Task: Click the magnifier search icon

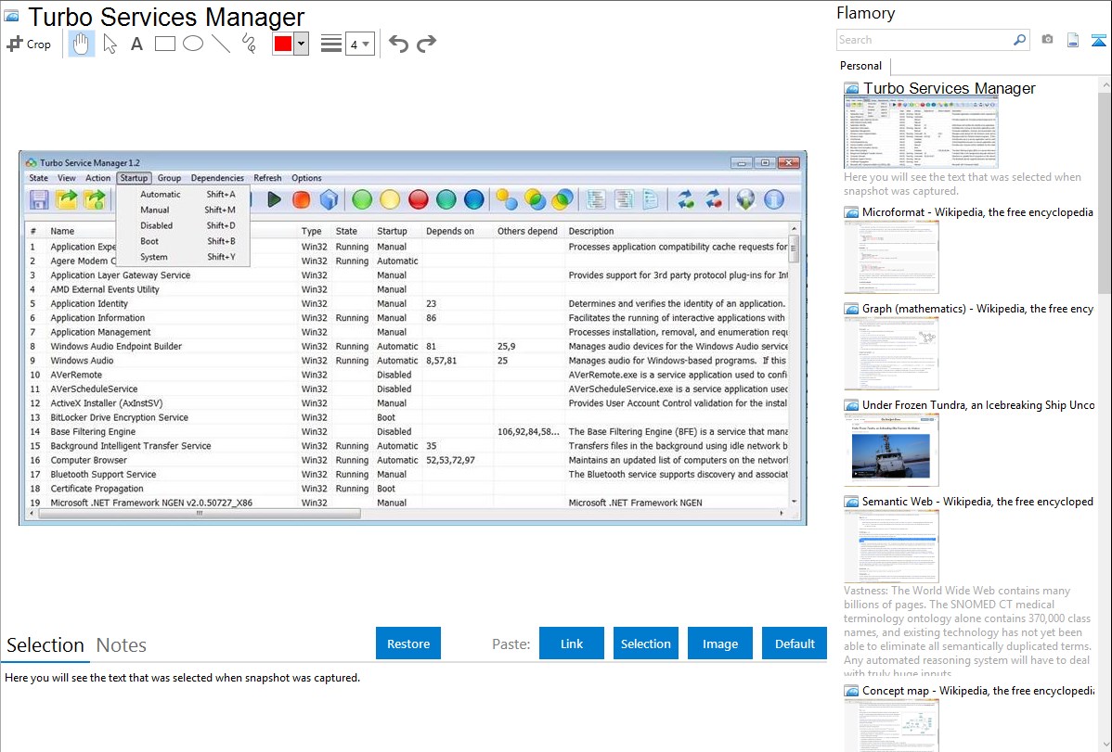Action: [x=1020, y=40]
